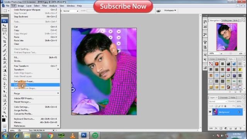Viewport: 247px width, 139px height.
Task: Select the Eyedropper tool
Action: tap(4, 104)
